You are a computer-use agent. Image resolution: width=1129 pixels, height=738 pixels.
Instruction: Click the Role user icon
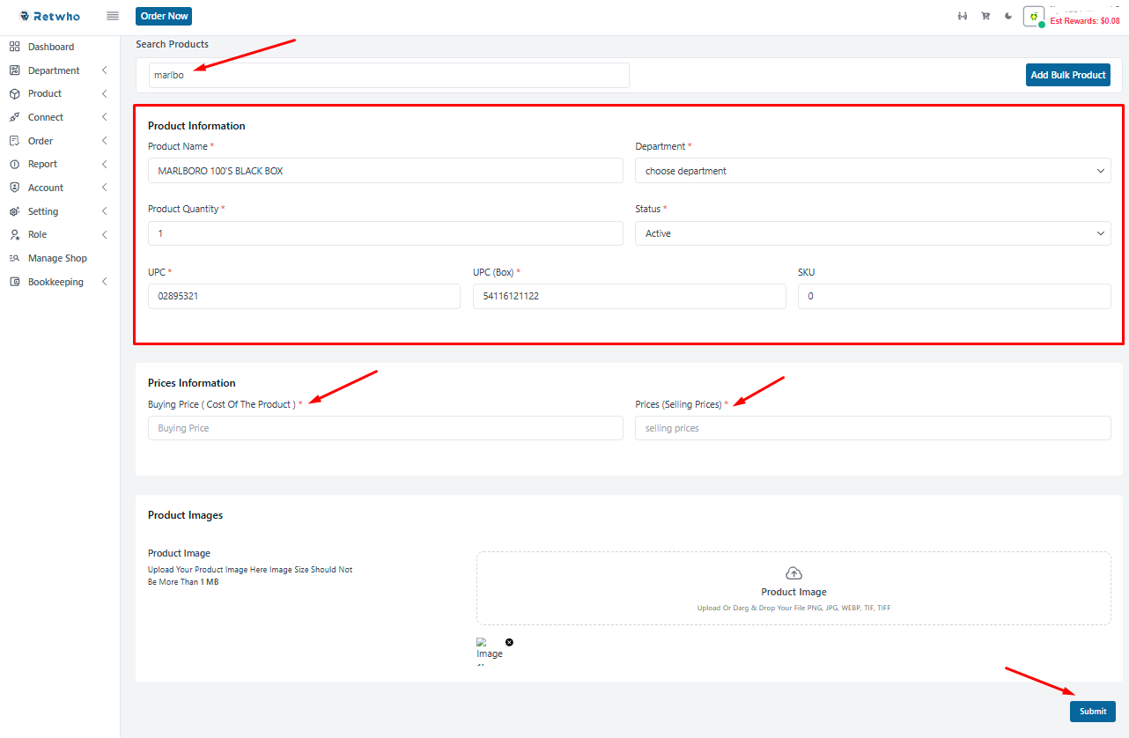click(14, 234)
